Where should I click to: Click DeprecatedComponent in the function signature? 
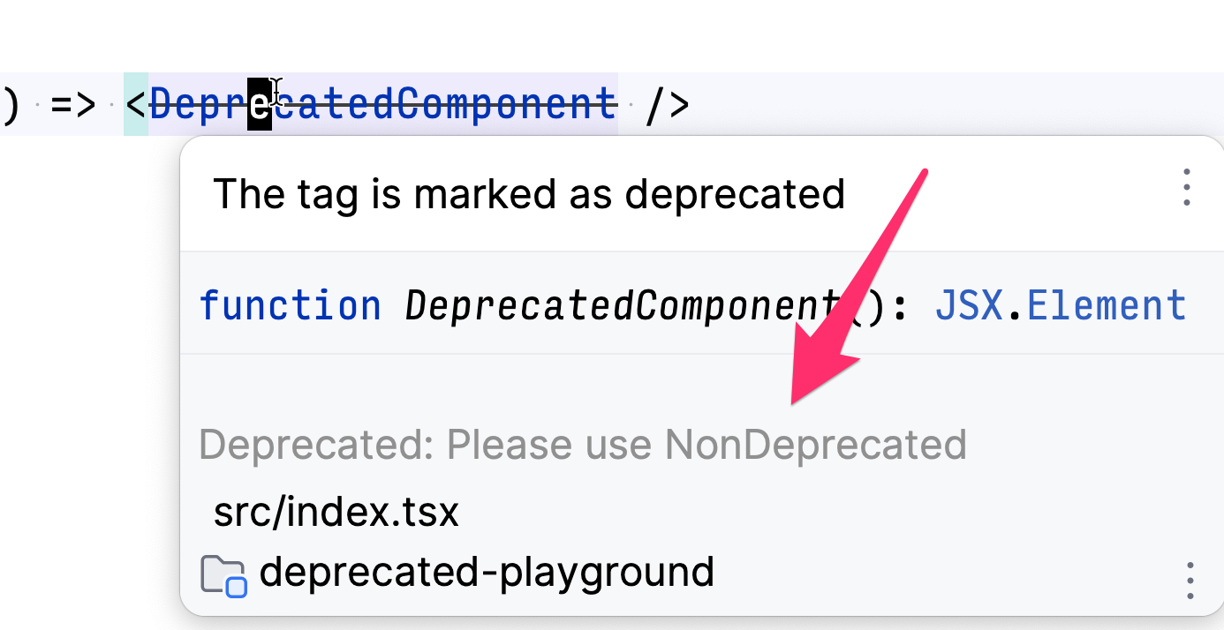click(x=623, y=306)
